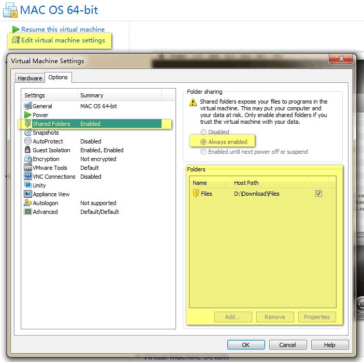Click the yellow warning triangle icon
This screenshot has height=362, width=364.
(x=193, y=102)
